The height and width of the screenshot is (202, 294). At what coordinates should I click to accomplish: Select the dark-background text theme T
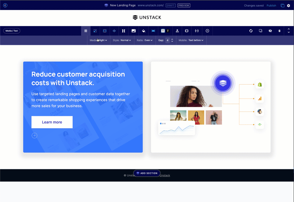(168, 31)
